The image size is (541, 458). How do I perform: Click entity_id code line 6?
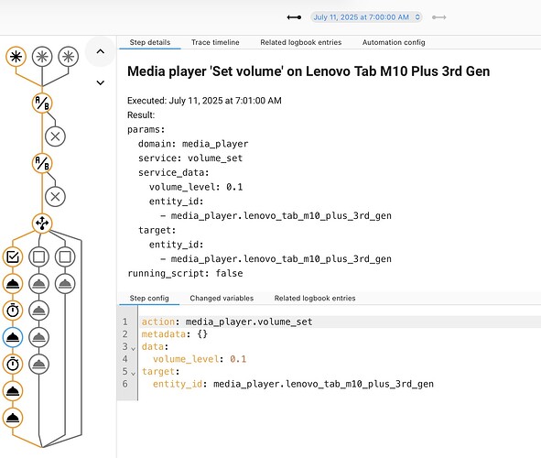pos(293,384)
